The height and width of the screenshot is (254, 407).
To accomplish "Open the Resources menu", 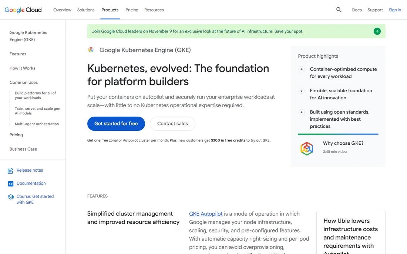I will (x=154, y=10).
